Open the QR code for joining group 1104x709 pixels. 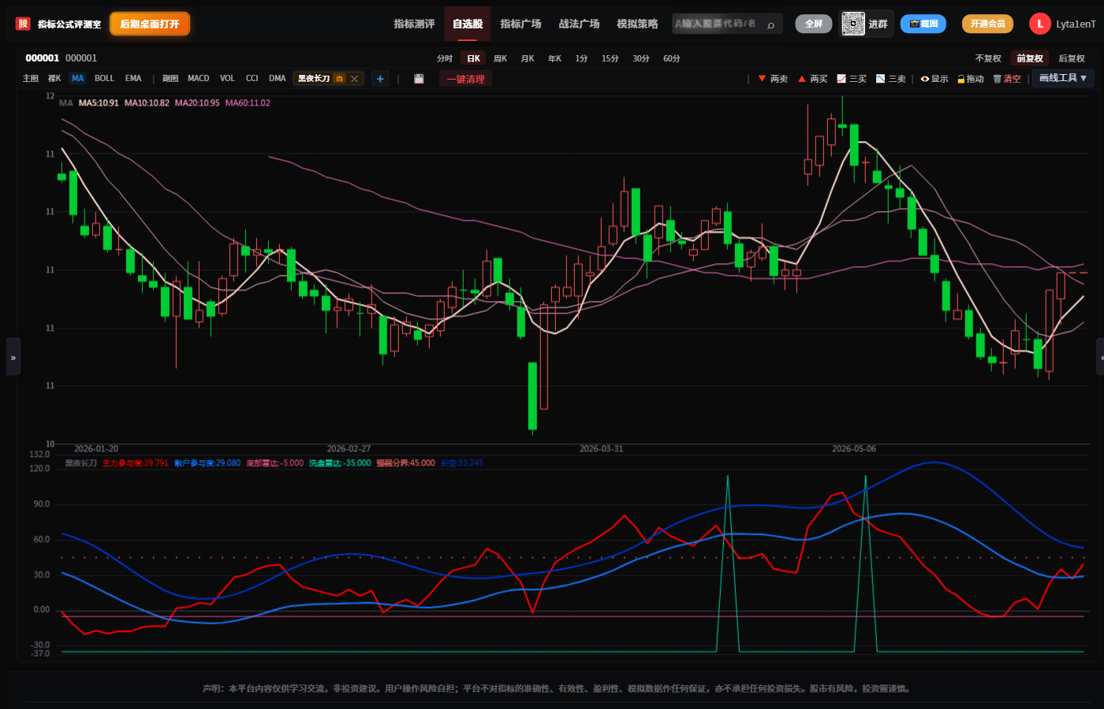coord(853,24)
